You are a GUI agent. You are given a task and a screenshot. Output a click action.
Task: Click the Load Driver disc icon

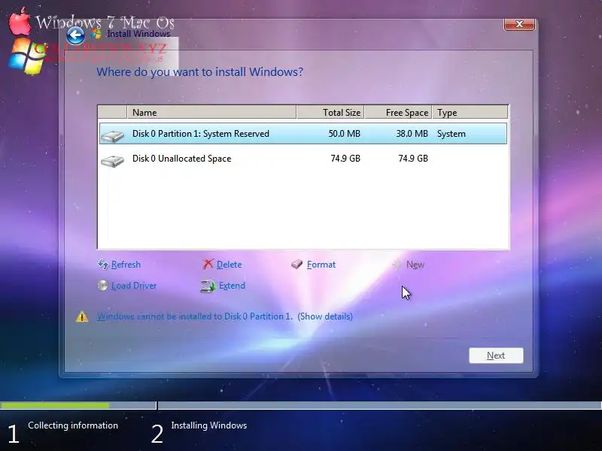102,286
